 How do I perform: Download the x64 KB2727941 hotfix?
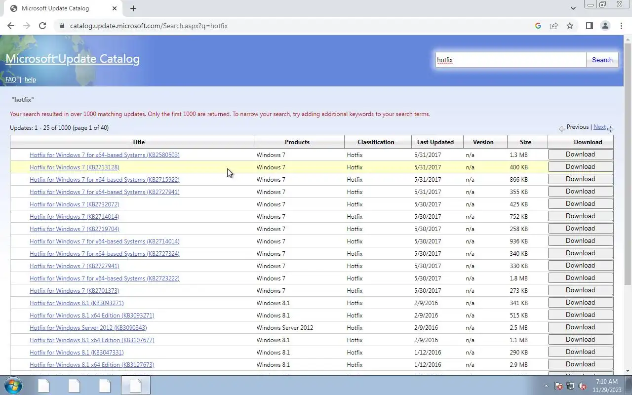pyautogui.click(x=580, y=192)
